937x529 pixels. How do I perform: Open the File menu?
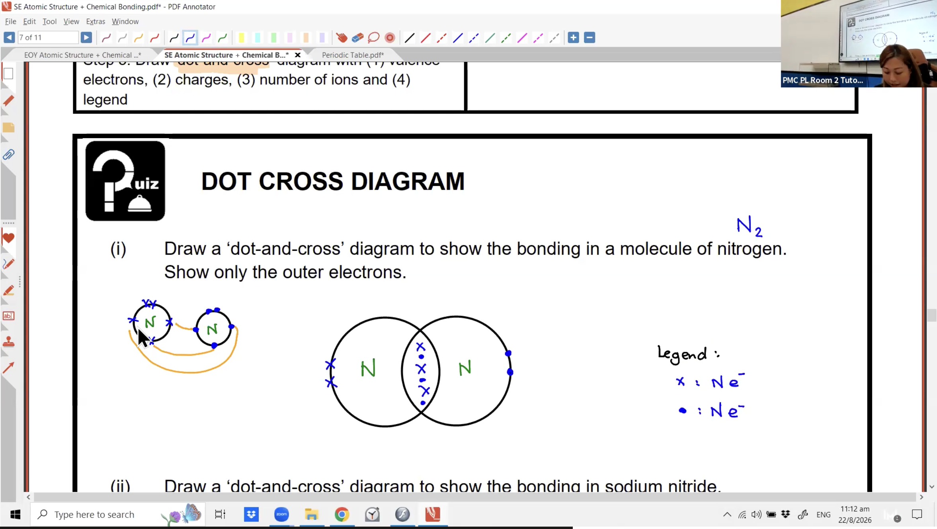point(10,22)
